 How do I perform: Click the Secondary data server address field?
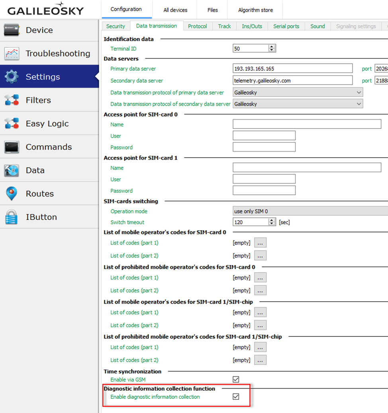pyautogui.click(x=292, y=80)
